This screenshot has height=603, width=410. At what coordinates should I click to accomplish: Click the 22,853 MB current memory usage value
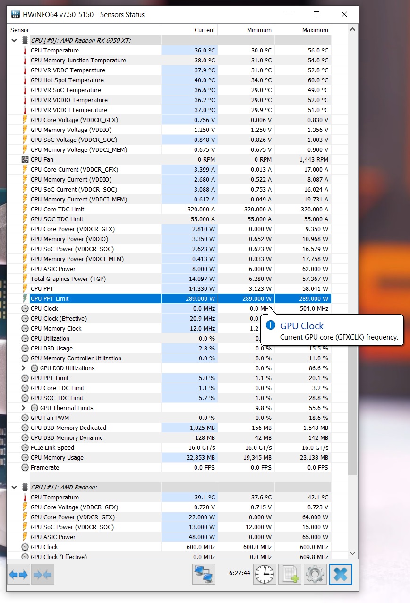201,457
